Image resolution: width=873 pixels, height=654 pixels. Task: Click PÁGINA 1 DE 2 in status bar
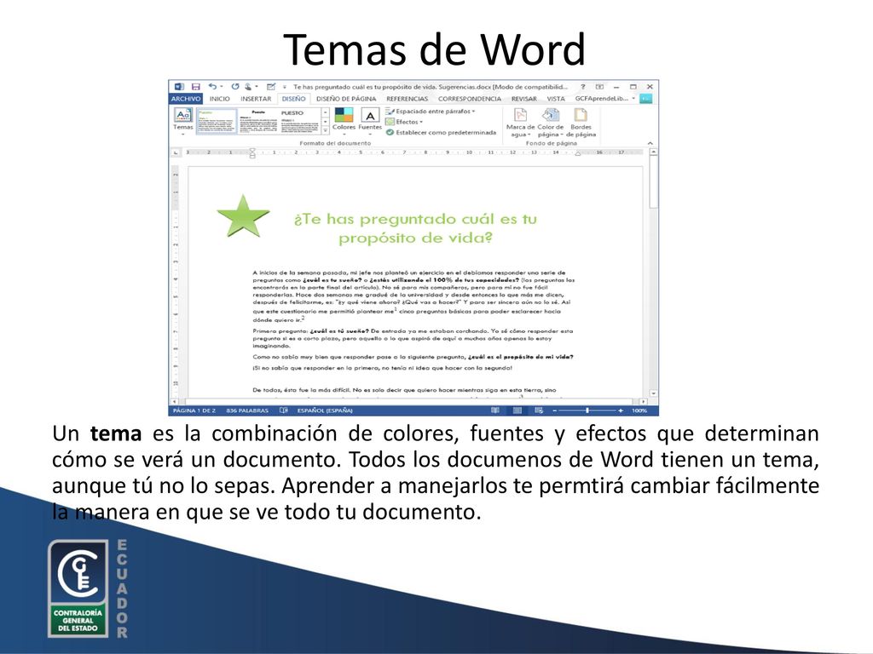[x=194, y=410]
